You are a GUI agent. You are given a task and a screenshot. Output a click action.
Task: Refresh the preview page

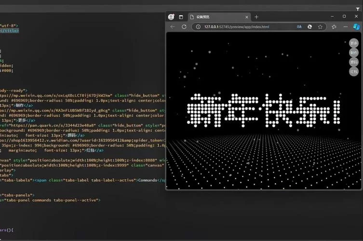(184, 27)
